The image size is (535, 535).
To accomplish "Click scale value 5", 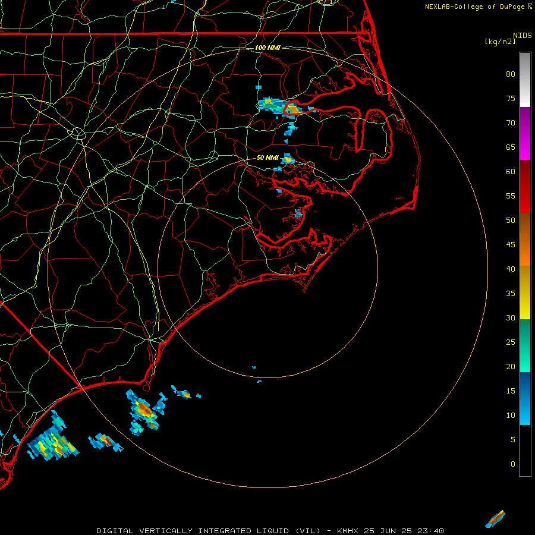I will pos(513,440).
